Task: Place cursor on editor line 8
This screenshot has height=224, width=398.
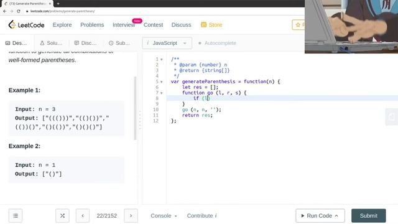Action: click(x=282, y=98)
